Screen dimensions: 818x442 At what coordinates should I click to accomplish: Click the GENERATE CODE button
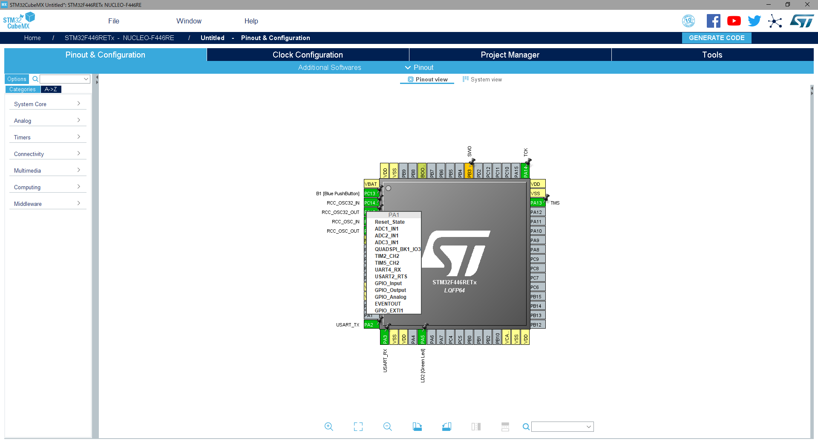point(716,38)
